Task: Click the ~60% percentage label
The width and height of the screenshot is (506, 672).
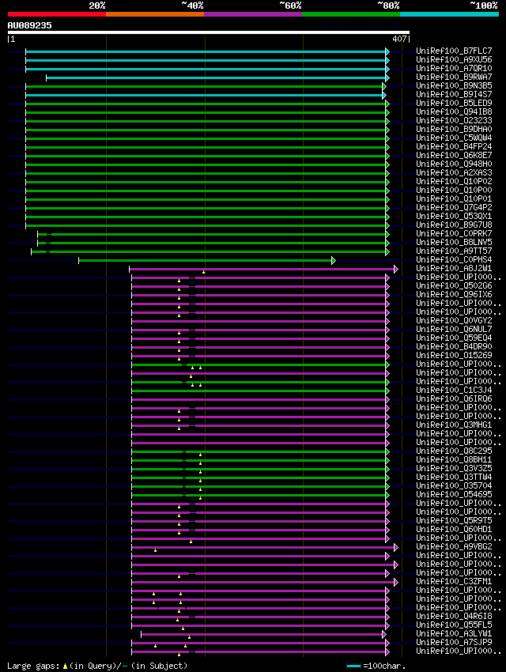Action: (x=290, y=6)
